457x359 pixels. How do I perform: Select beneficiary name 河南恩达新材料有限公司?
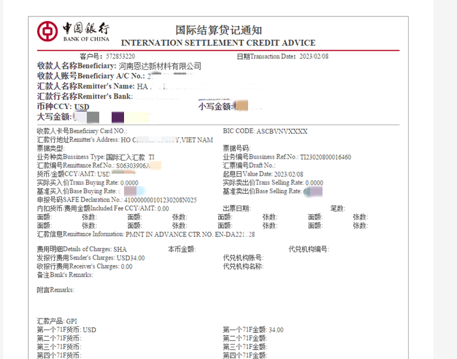tap(160, 66)
